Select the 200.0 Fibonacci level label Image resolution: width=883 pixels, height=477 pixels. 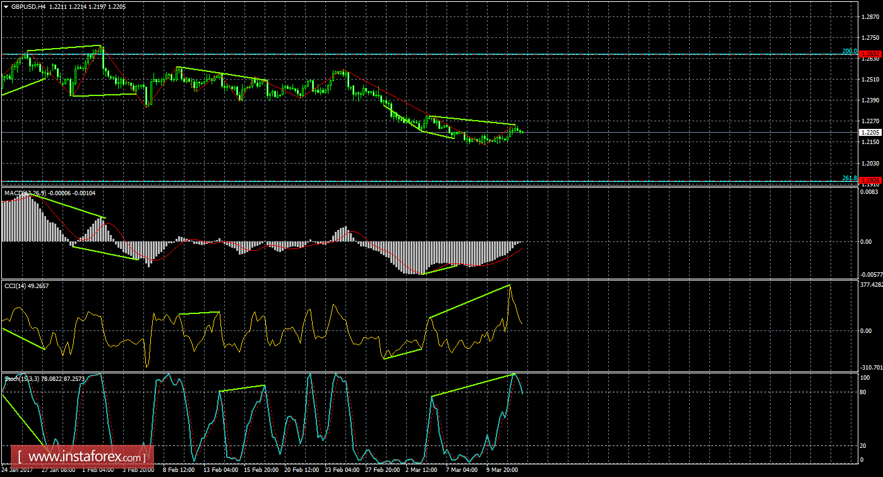[849, 51]
